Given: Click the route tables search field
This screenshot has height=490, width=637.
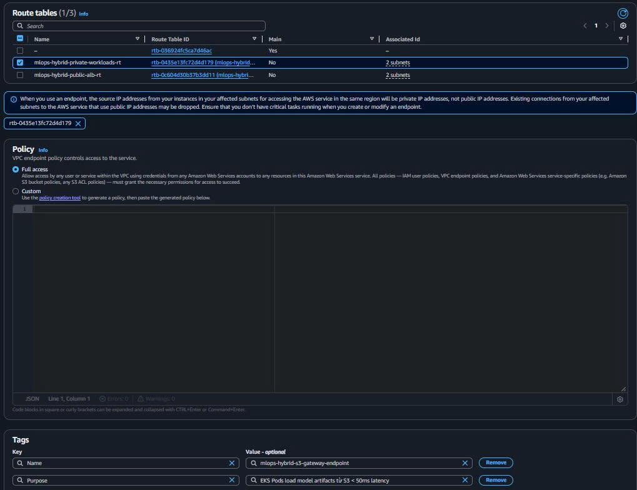Looking at the screenshot, I should pyautogui.click(x=138, y=26).
